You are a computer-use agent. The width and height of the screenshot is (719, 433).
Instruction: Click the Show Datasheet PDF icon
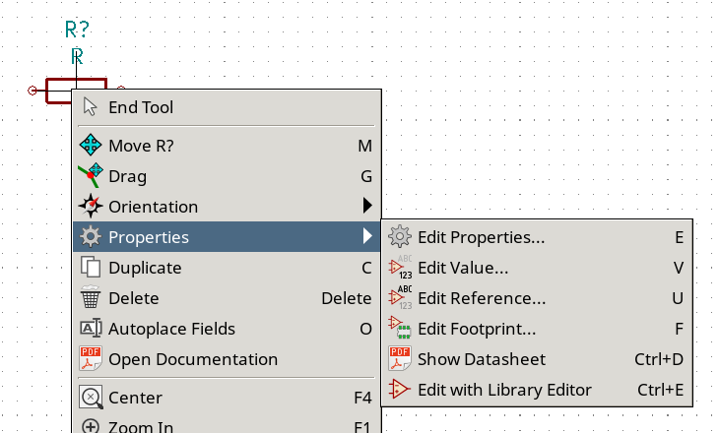tap(400, 359)
